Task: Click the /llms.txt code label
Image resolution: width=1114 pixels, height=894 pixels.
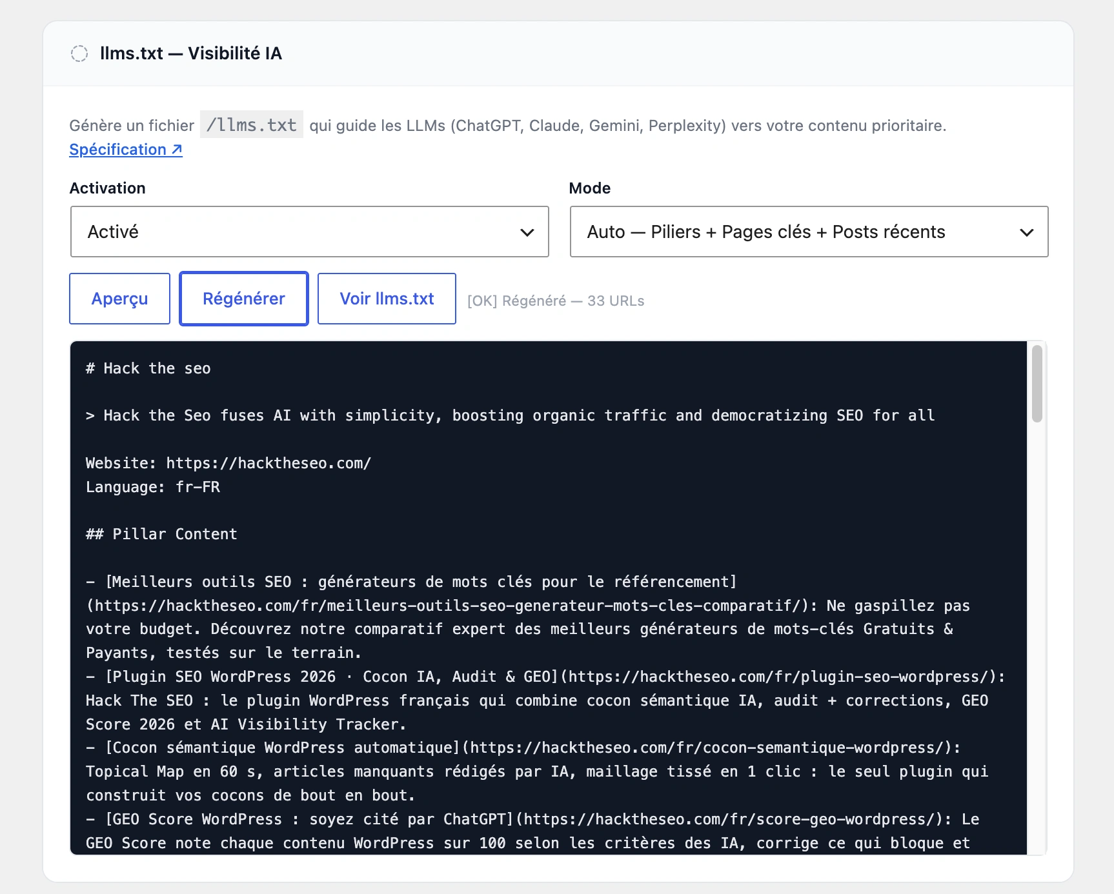Action: pyautogui.click(x=252, y=125)
